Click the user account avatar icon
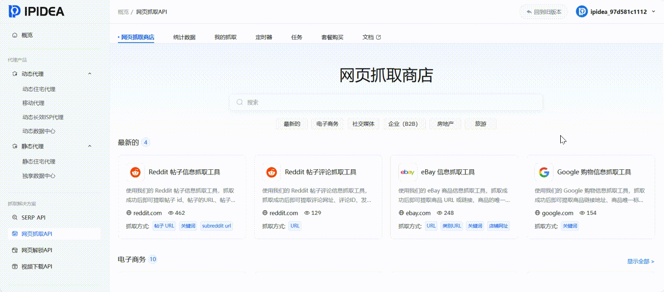The image size is (664, 292). coord(582,11)
